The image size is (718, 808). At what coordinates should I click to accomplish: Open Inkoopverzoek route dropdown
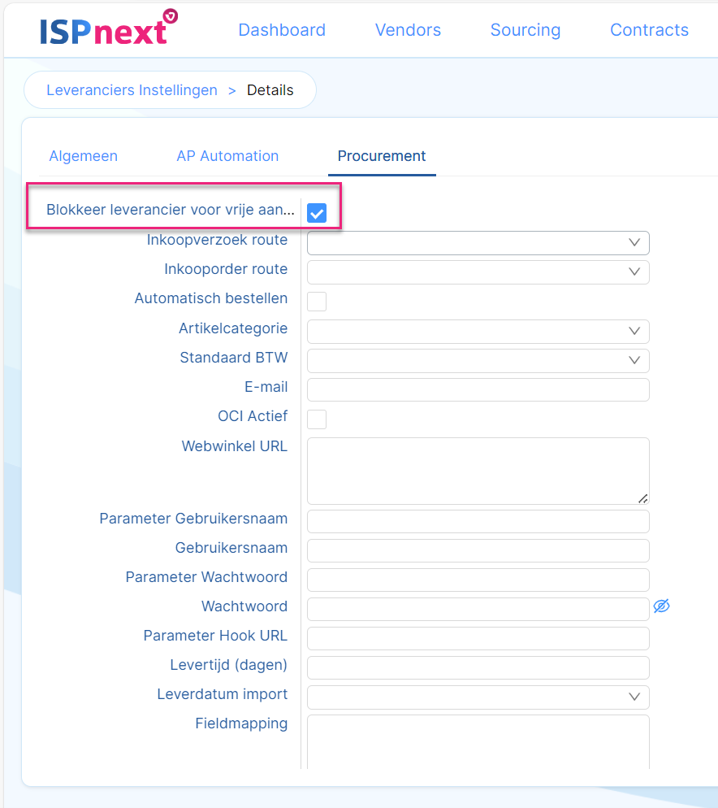(478, 243)
